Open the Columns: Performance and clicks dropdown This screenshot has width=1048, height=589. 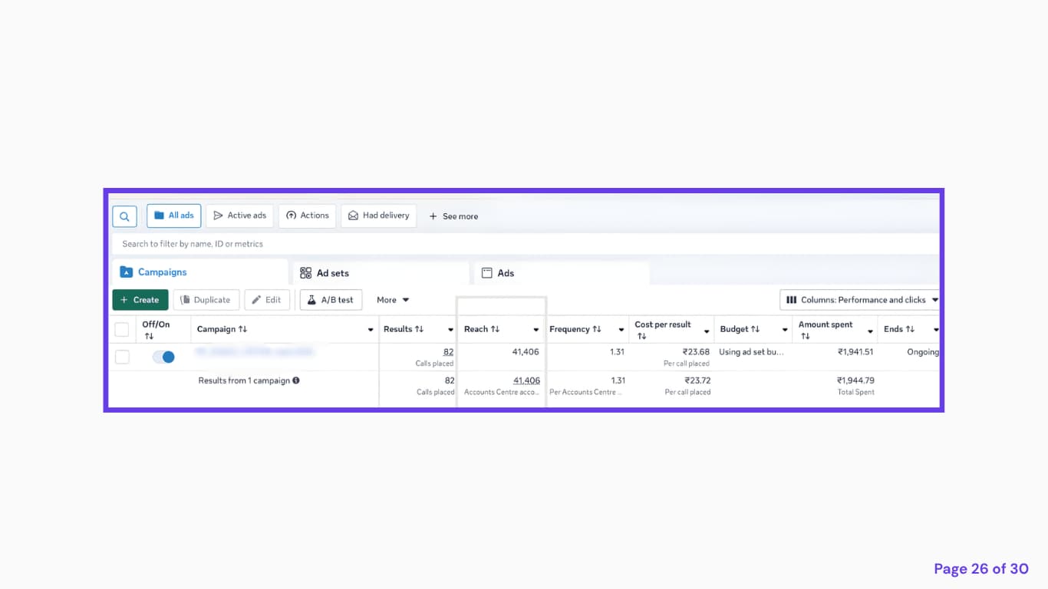tap(860, 300)
